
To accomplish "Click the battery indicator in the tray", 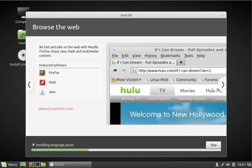I will (x=234, y=165).
